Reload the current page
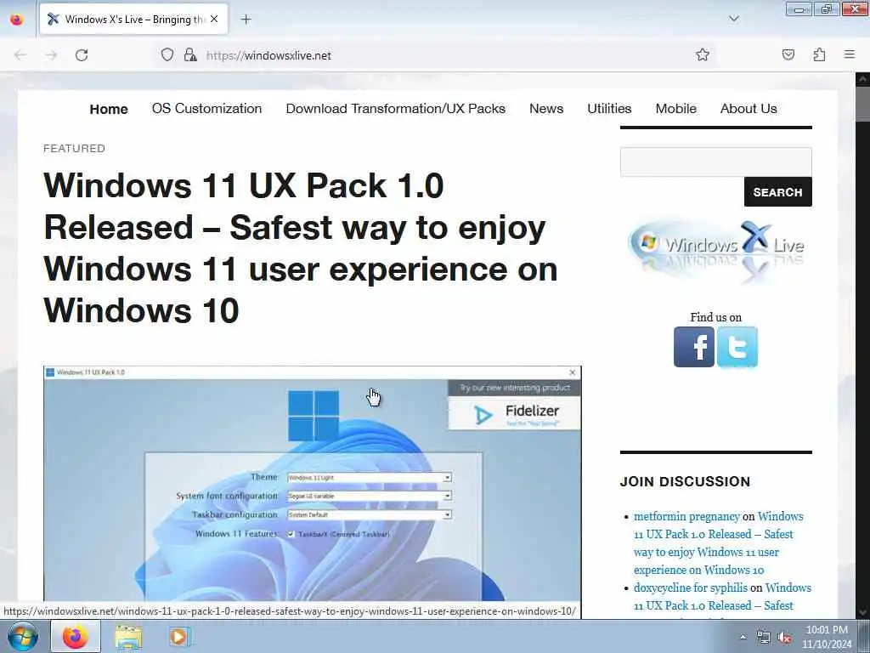This screenshot has height=653, width=870. (82, 55)
